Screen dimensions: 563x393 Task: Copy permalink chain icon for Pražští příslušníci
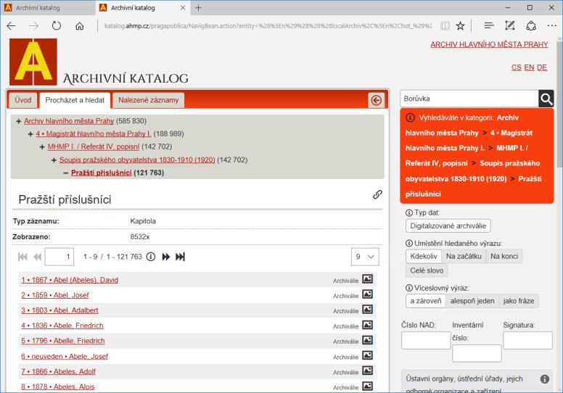[x=377, y=194]
